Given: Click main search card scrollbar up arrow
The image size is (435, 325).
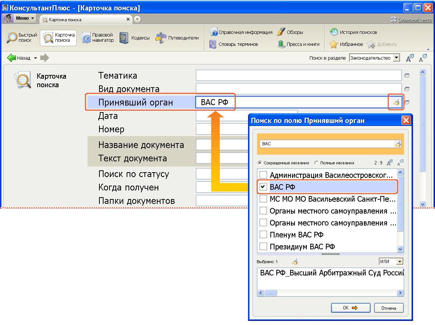Looking at the screenshot, I should (x=422, y=72).
